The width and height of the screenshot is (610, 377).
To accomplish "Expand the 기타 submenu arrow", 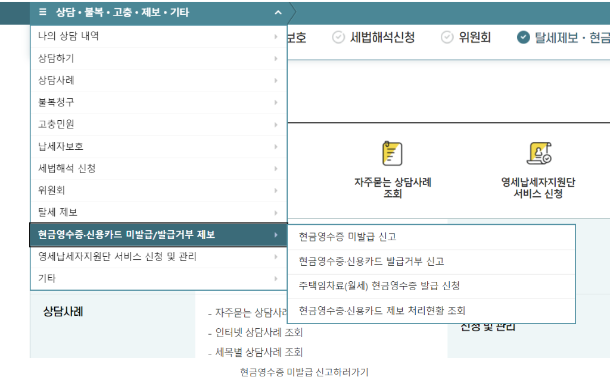I will [x=276, y=277].
